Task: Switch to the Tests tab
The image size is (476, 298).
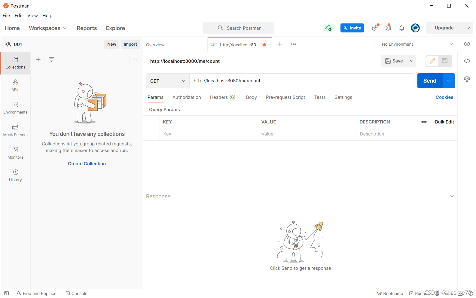Action: click(320, 97)
